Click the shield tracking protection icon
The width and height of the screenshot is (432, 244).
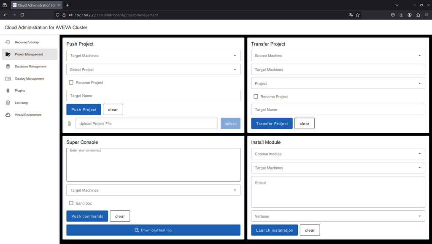click(57, 15)
